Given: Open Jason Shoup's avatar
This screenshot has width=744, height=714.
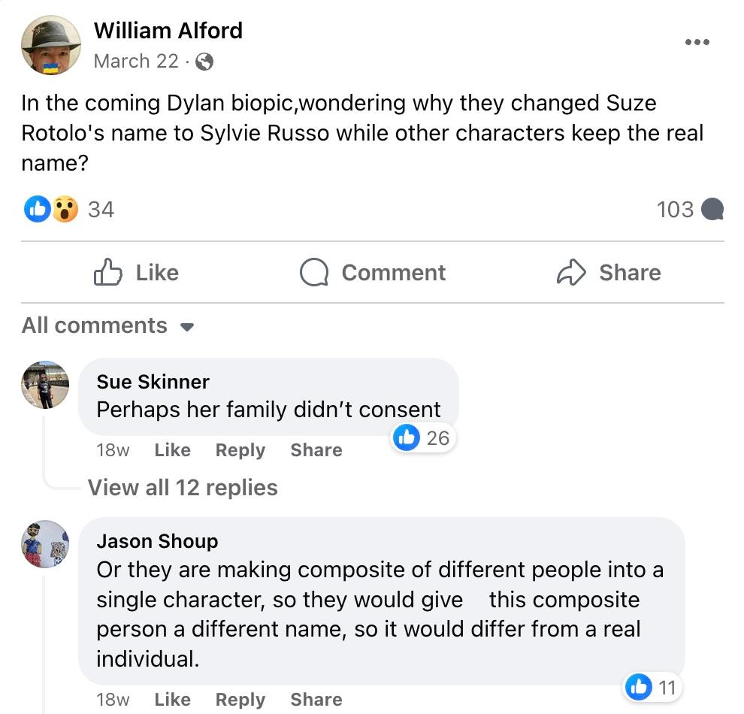Looking at the screenshot, I should pos(45,543).
